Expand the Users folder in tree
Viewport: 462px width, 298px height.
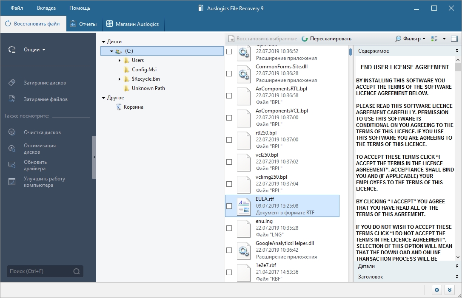click(x=120, y=60)
